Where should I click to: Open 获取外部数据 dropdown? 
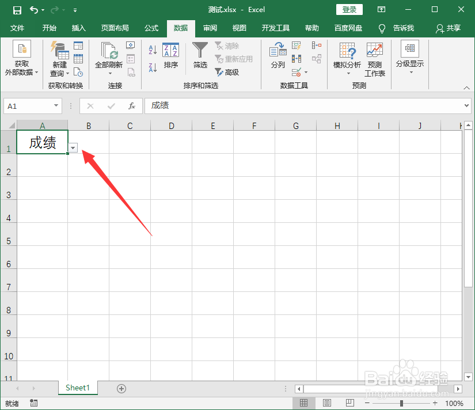tap(21, 59)
